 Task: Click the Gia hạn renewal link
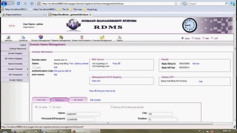pyautogui.click(x=196, y=64)
